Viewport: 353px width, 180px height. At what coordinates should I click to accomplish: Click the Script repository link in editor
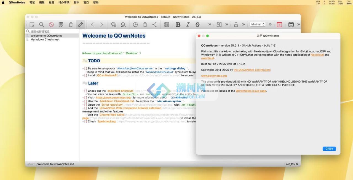(112, 105)
